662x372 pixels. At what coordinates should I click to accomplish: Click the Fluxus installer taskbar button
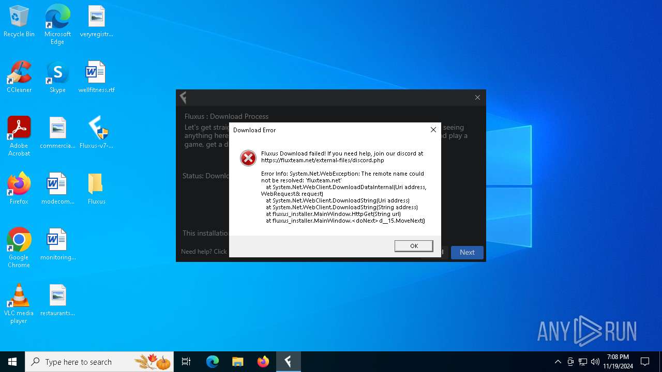pyautogui.click(x=288, y=362)
